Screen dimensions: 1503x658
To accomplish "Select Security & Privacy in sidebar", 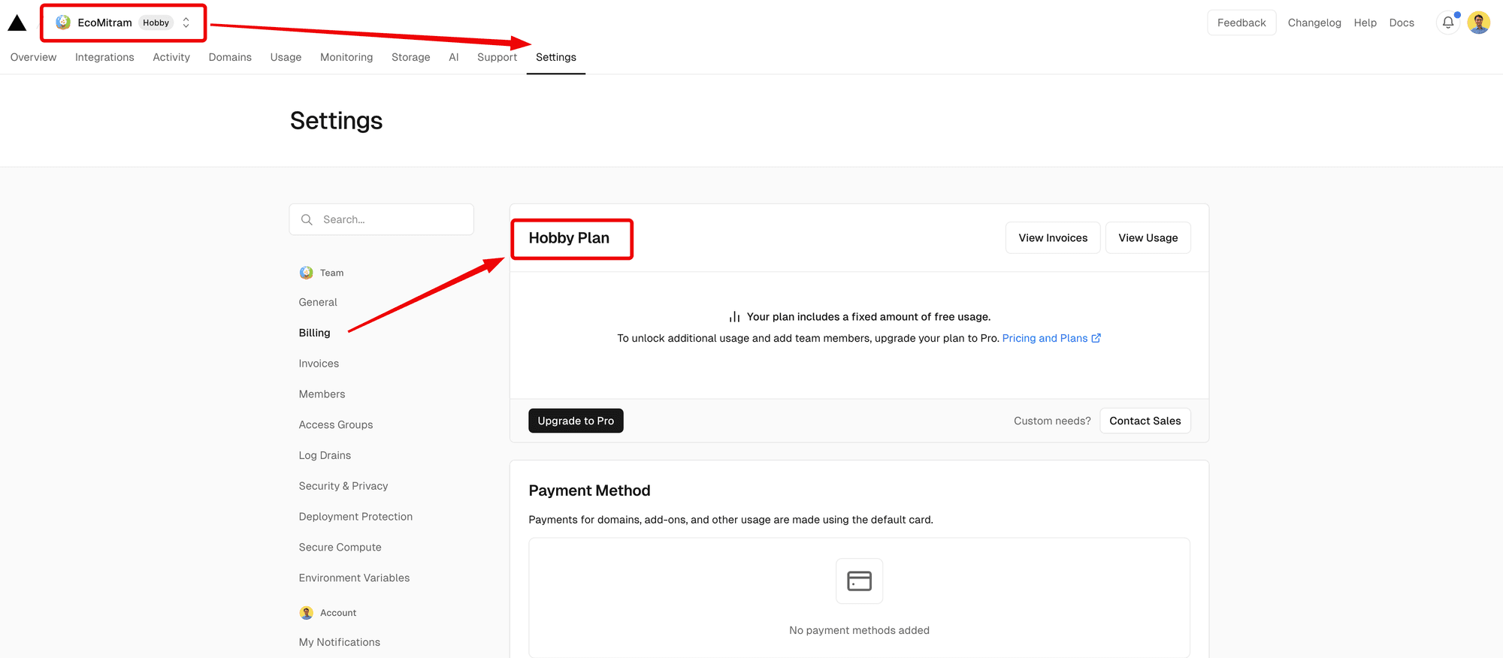I will [343, 486].
